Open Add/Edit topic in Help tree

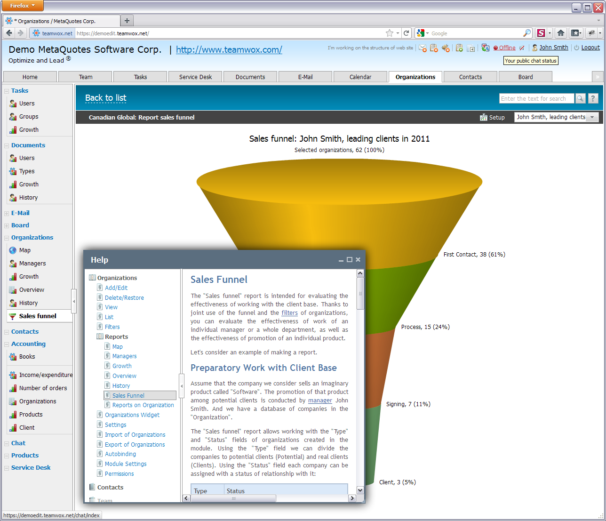(x=116, y=288)
